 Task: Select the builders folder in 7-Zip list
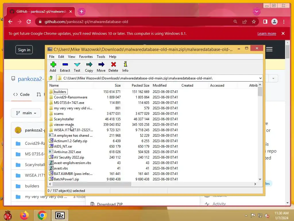(60, 92)
